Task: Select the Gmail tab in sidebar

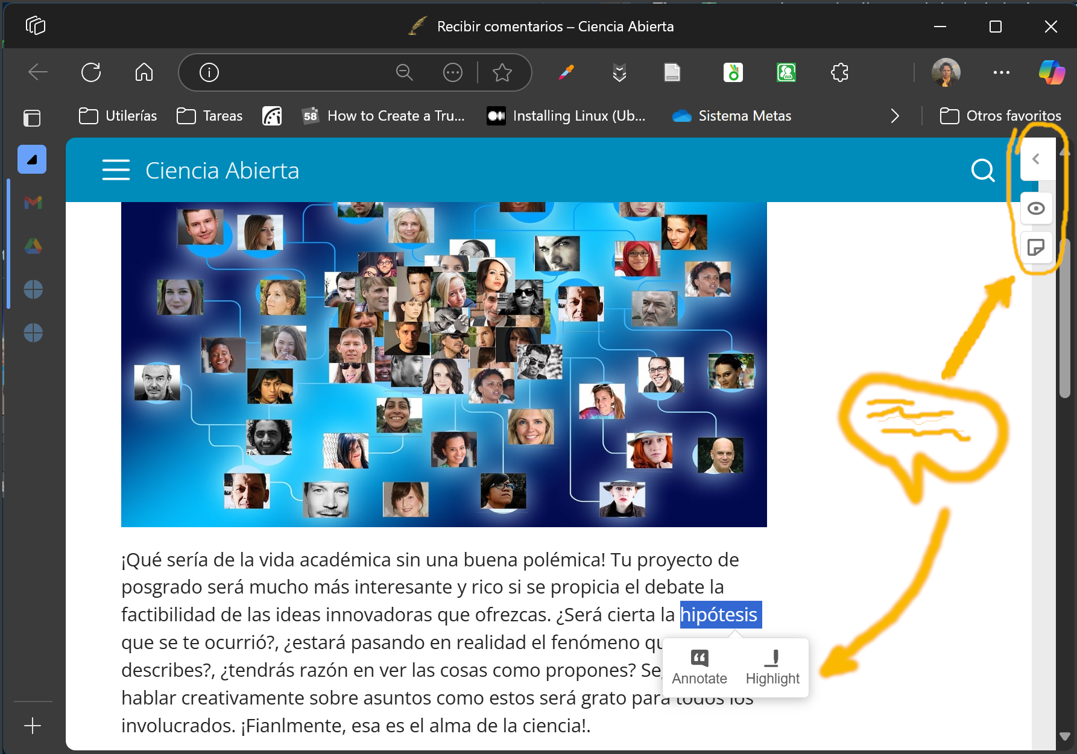Action: [x=33, y=203]
